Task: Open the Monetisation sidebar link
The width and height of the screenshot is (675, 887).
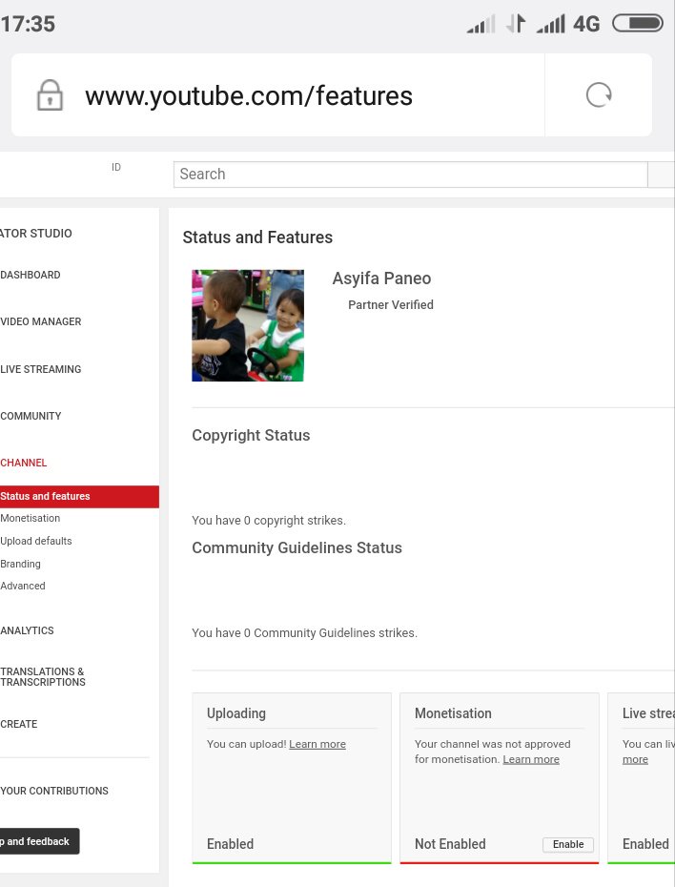Action: pos(30,518)
